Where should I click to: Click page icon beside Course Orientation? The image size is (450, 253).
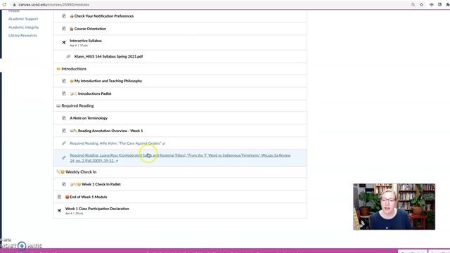click(64, 29)
